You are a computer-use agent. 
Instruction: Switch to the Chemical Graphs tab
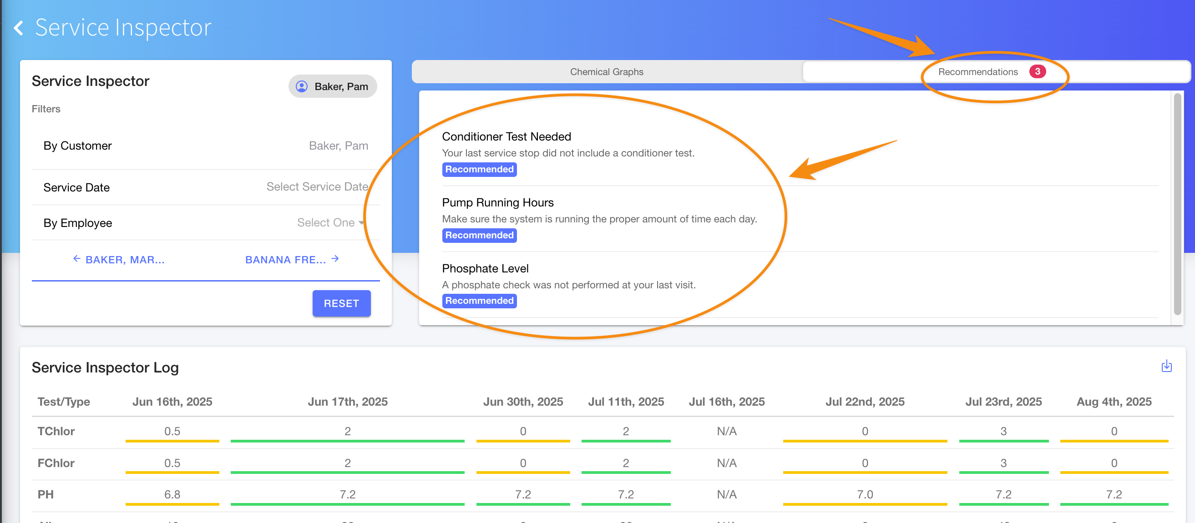[606, 72]
